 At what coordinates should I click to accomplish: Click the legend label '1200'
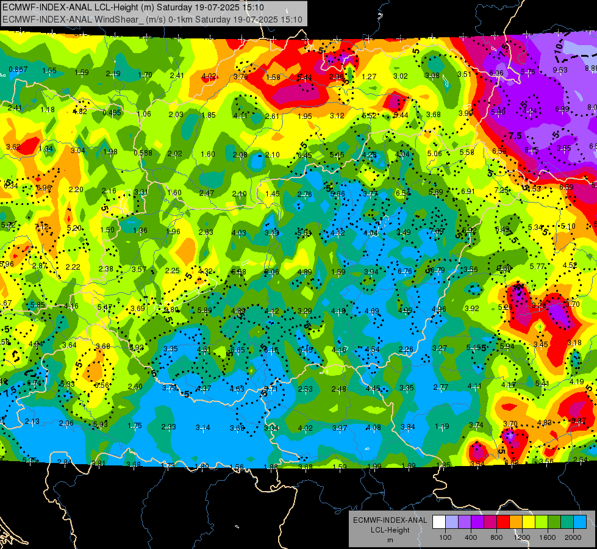pyautogui.click(x=521, y=537)
